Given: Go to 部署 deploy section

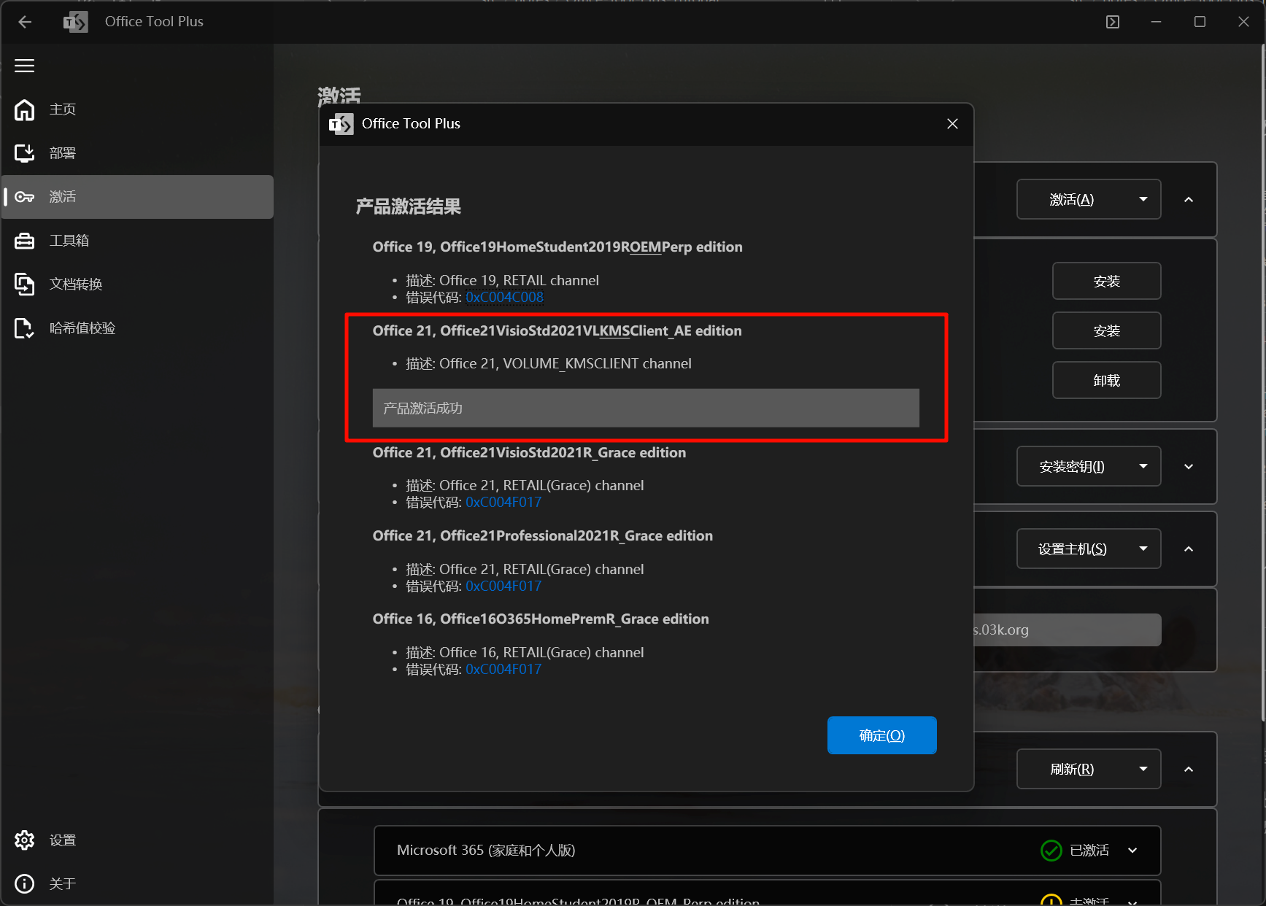Looking at the screenshot, I should point(63,153).
